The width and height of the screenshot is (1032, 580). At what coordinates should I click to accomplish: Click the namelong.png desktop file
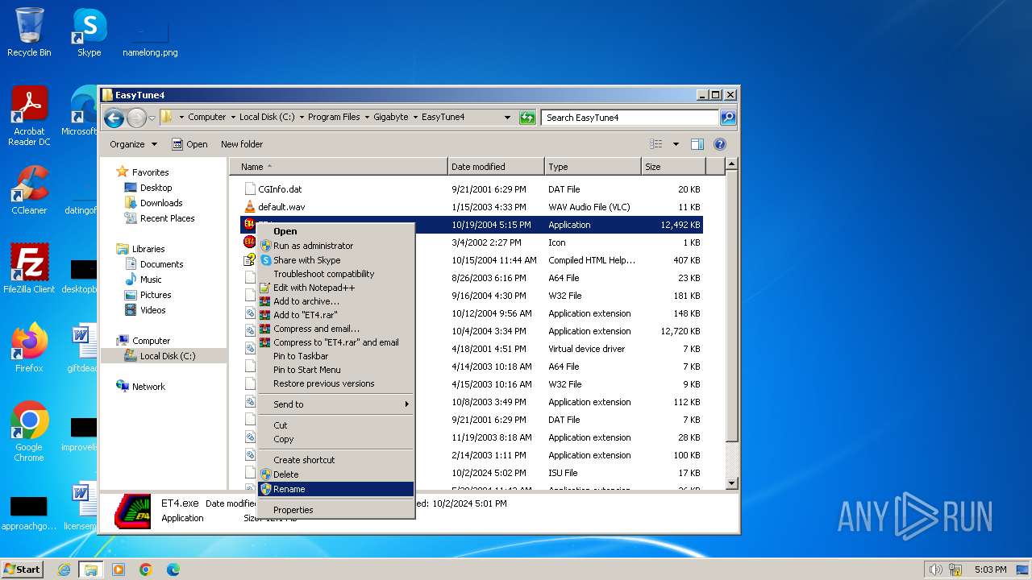[x=150, y=39]
